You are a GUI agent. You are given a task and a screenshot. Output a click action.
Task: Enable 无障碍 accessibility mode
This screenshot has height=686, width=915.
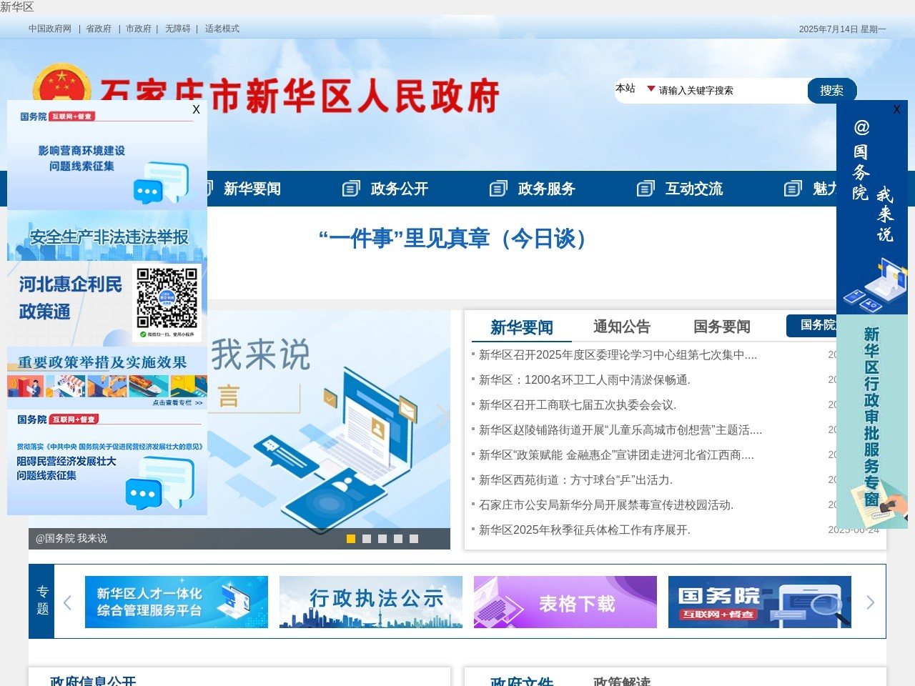(178, 29)
